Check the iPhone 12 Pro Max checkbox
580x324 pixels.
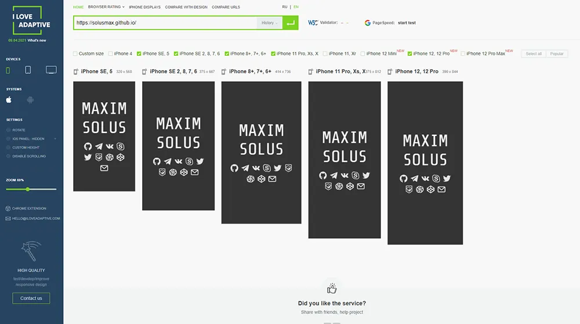[x=463, y=53]
